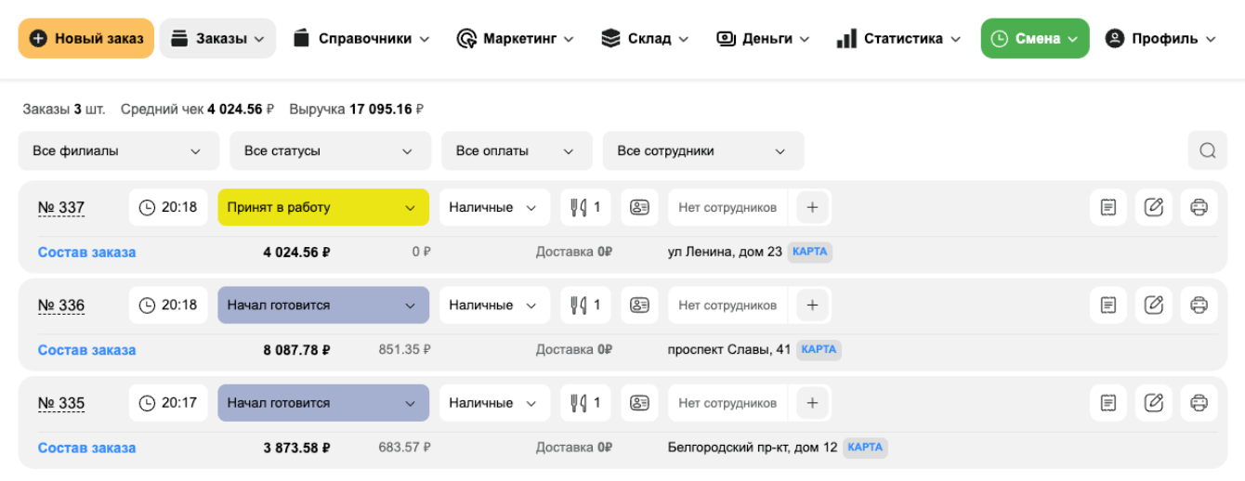This screenshot has width=1245, height=481.
Task: Edit order № 335 with pencil icon
Action: click(1154, 403)
